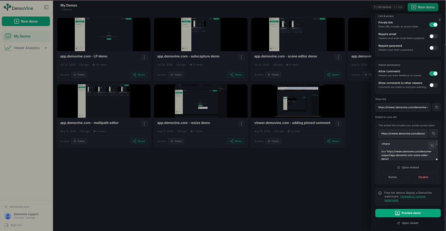Viewport: 446px width, 231px height.
Task: Toggle Allow comments switch
Action: [x=434, y=74]
